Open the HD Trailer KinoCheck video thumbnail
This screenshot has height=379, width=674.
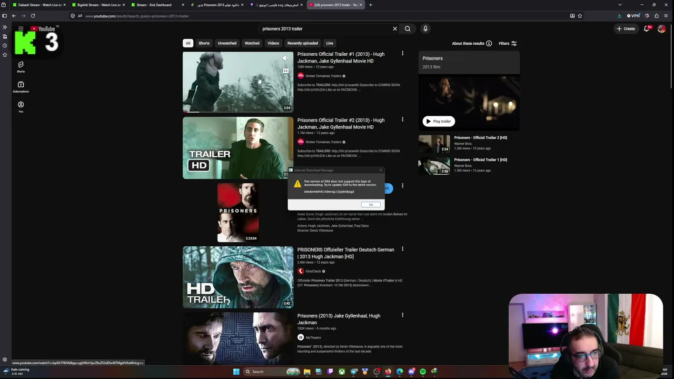click(x=238, y=277)
